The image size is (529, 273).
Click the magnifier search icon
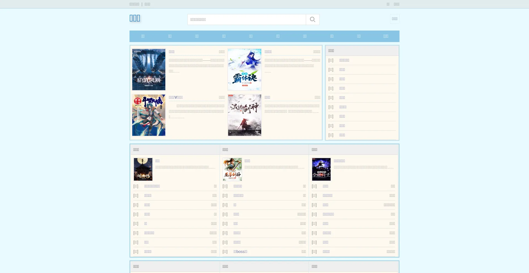[x=312, y=20]
